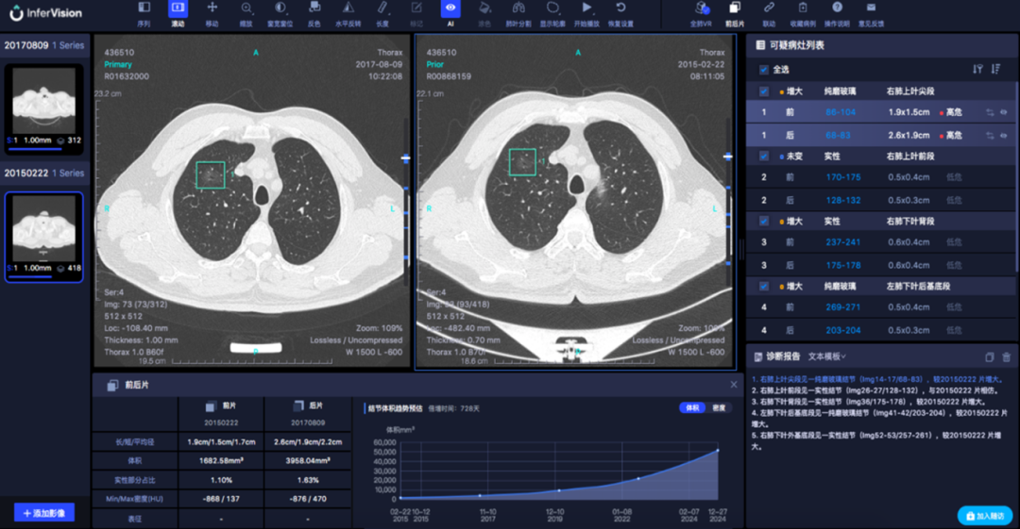Image resolution: width=1020 pixels, height=529 pixels.
Task: Uncheck the 左肺下叶后基底段 lesion group checkbox
Action: coord(764,287)
